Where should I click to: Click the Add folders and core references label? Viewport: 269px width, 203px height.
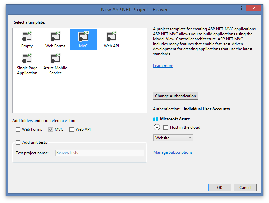(44, 121)
